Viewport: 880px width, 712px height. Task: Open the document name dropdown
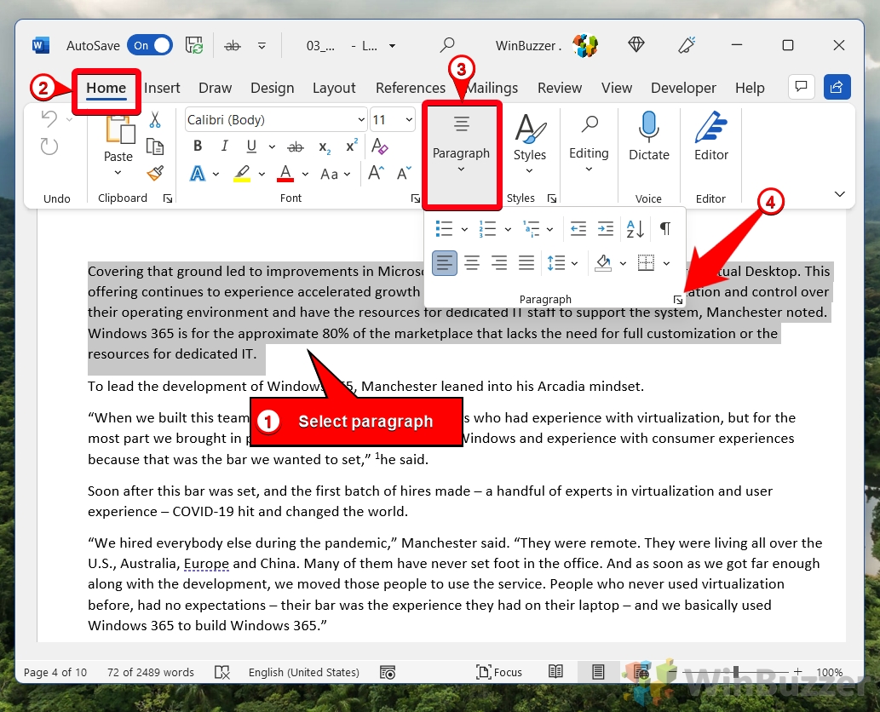tap(393, 46)
